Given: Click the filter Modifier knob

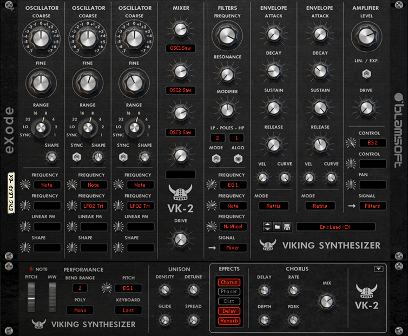Looking at the screenshot, I should pos(227,109).
